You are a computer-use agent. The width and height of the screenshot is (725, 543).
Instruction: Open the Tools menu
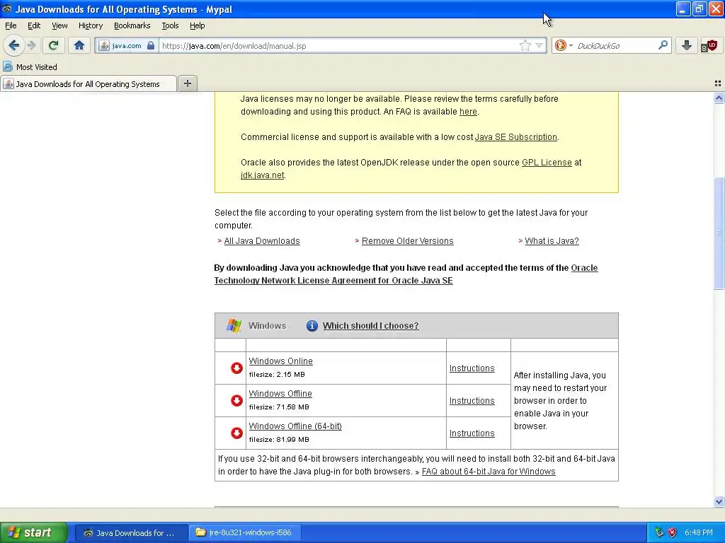(x=170, y=25)
